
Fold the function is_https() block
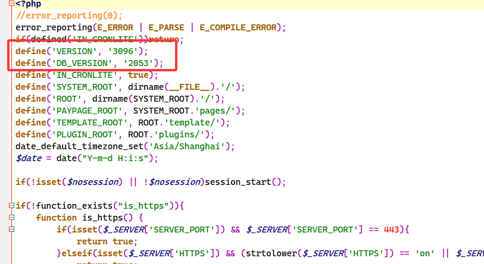coord(11,218)
